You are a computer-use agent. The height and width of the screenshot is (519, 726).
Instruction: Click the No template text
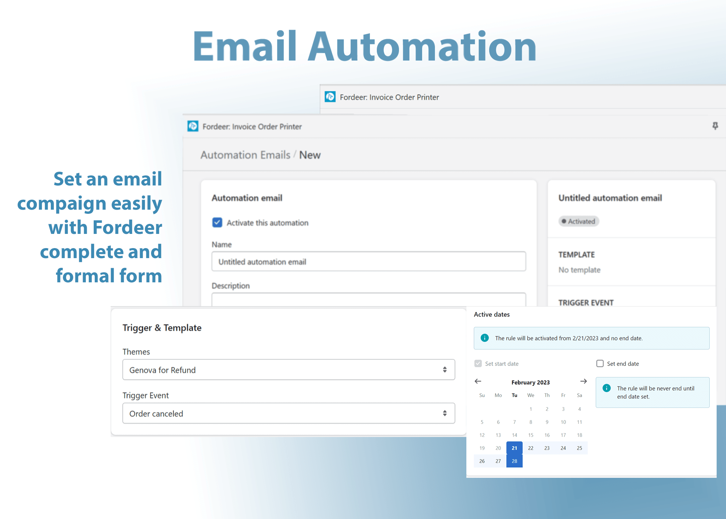579,270
